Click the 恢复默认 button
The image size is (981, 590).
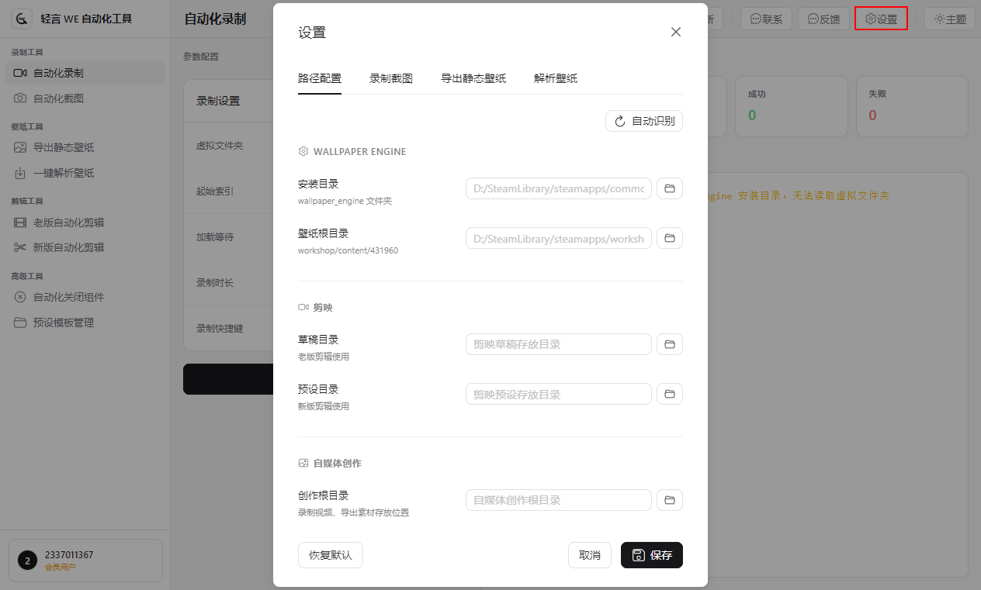coord(330,555)
